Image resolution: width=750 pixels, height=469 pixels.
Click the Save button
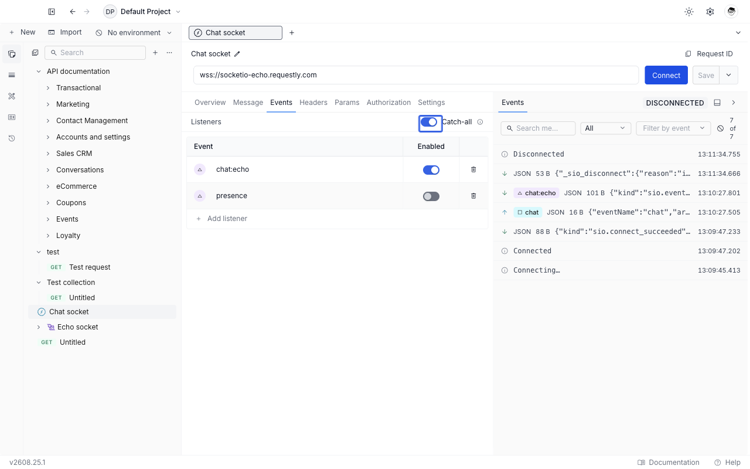click(x=706, y=75)
